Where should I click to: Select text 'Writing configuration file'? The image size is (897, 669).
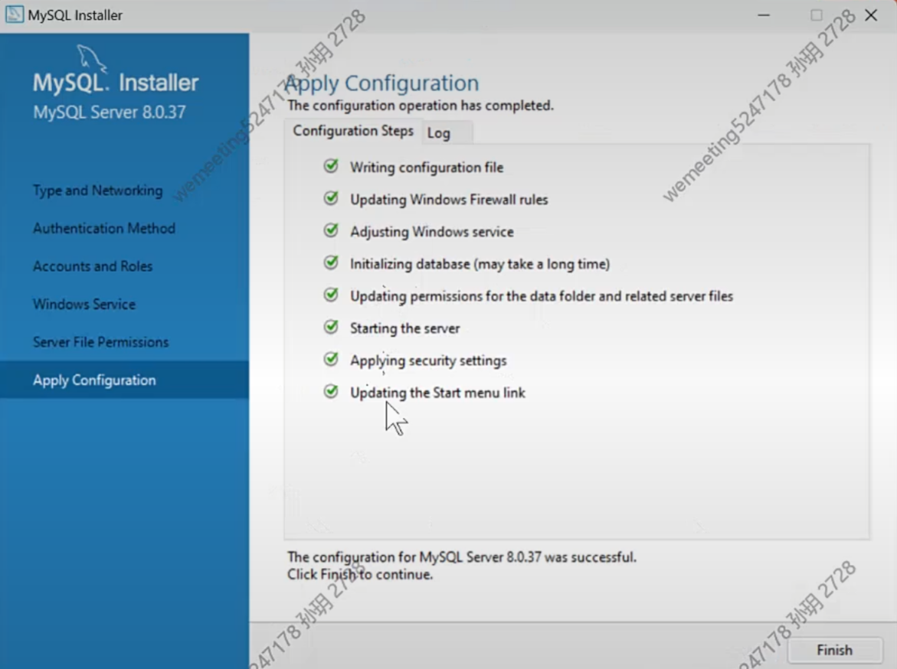tap(427, 168)
